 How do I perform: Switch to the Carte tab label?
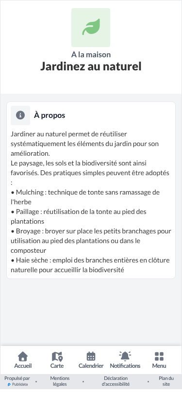[57, 366]
